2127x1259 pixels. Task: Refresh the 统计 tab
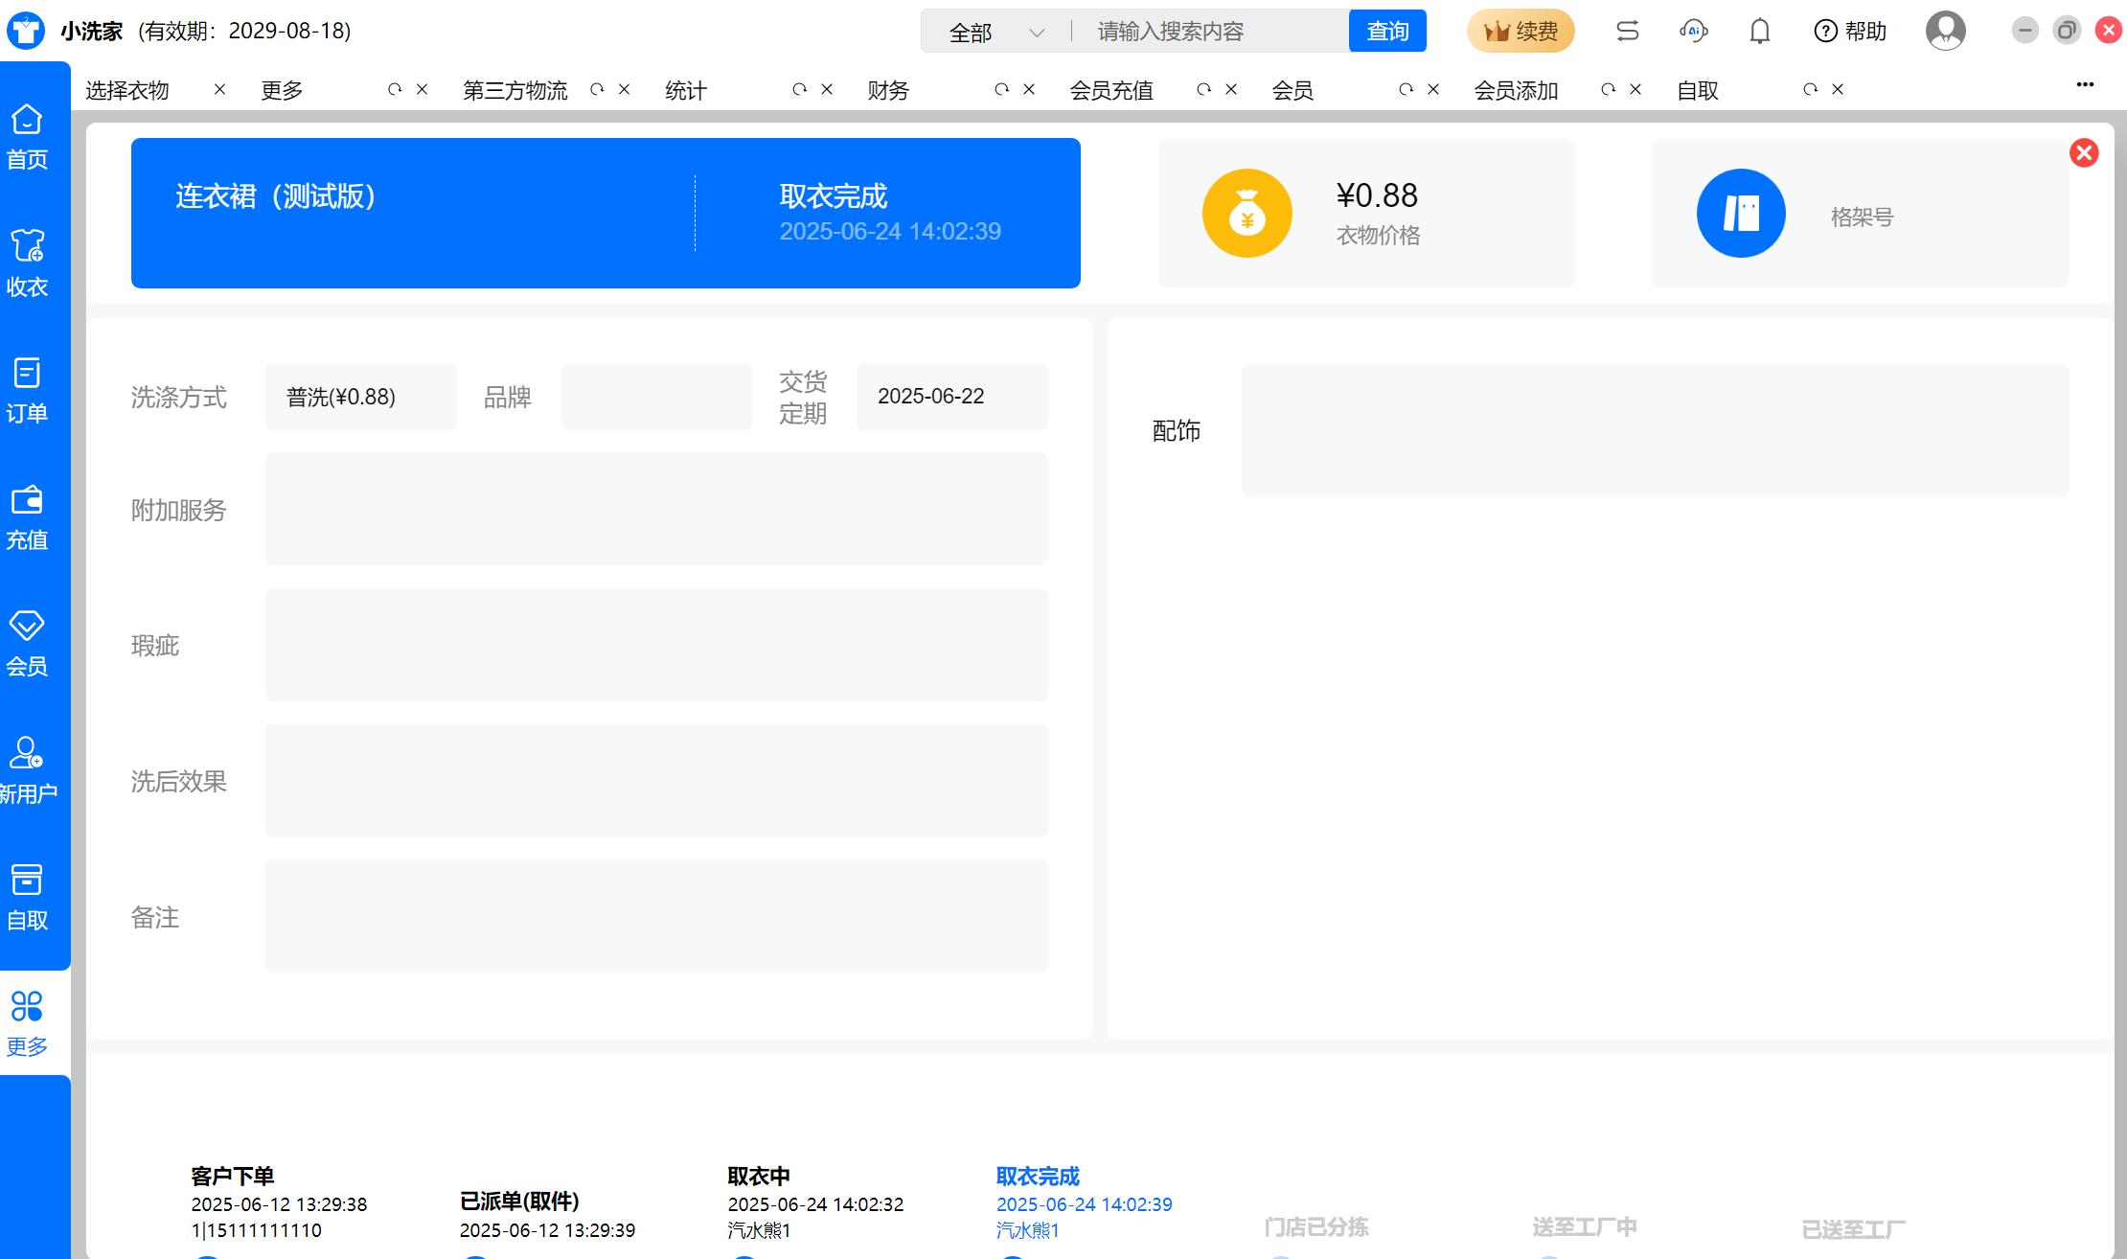[799, 90]
